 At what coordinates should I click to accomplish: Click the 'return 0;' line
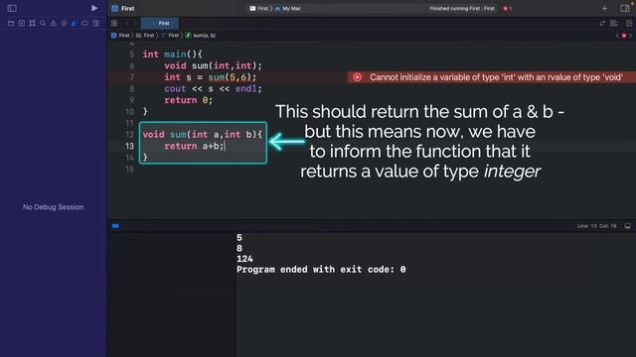click(x=188, y=100)
